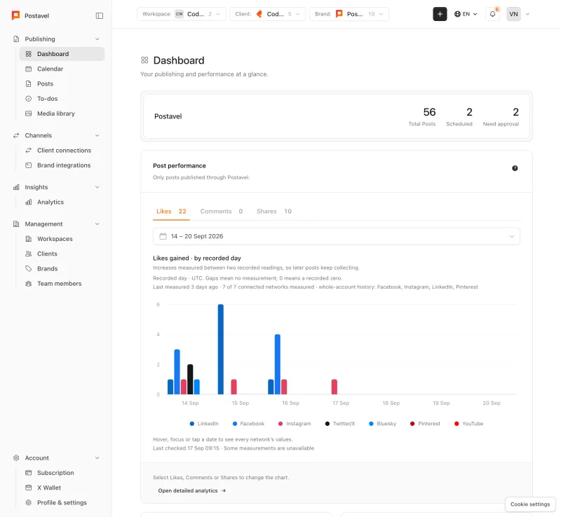561x517 pixels.
Task: Click the Publishing section document icon
Action: (16, 39)
